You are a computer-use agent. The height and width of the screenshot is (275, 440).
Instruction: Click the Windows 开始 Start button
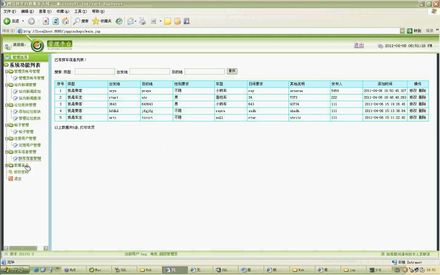pyautogui.click(x=15, y=270)
